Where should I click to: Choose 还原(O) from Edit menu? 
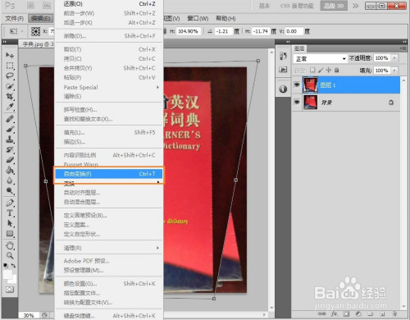tap(109, 4)
